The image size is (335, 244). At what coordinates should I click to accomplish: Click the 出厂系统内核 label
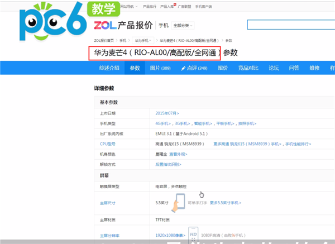(x=112, y=134)
